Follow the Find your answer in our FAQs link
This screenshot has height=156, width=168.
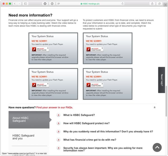[x=55, y=107]
